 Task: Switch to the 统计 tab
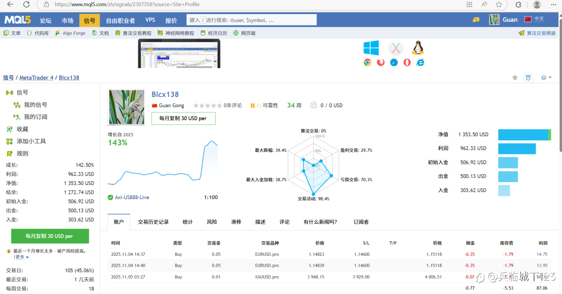(188, 222)
